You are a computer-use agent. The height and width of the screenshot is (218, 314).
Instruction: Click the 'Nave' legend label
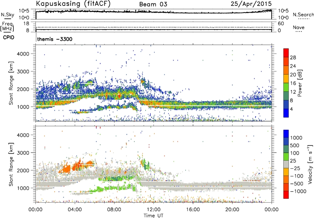pos(299,27)
